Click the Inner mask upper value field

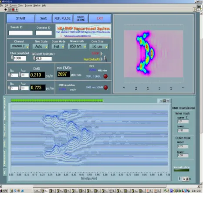183,122
